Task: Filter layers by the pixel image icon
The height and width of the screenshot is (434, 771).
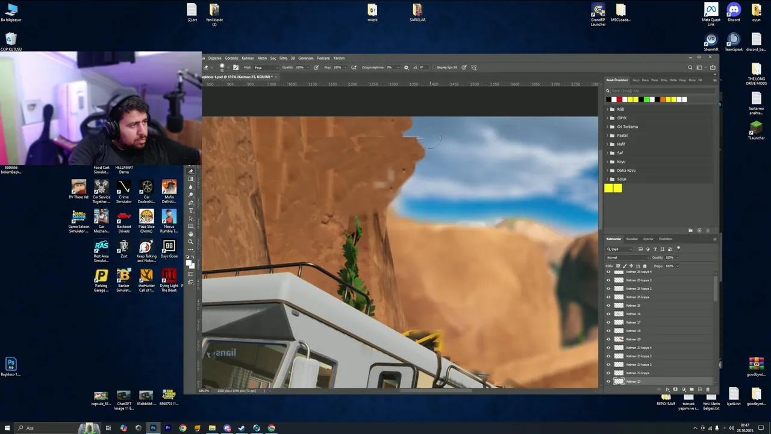Action: click(640, 249)
